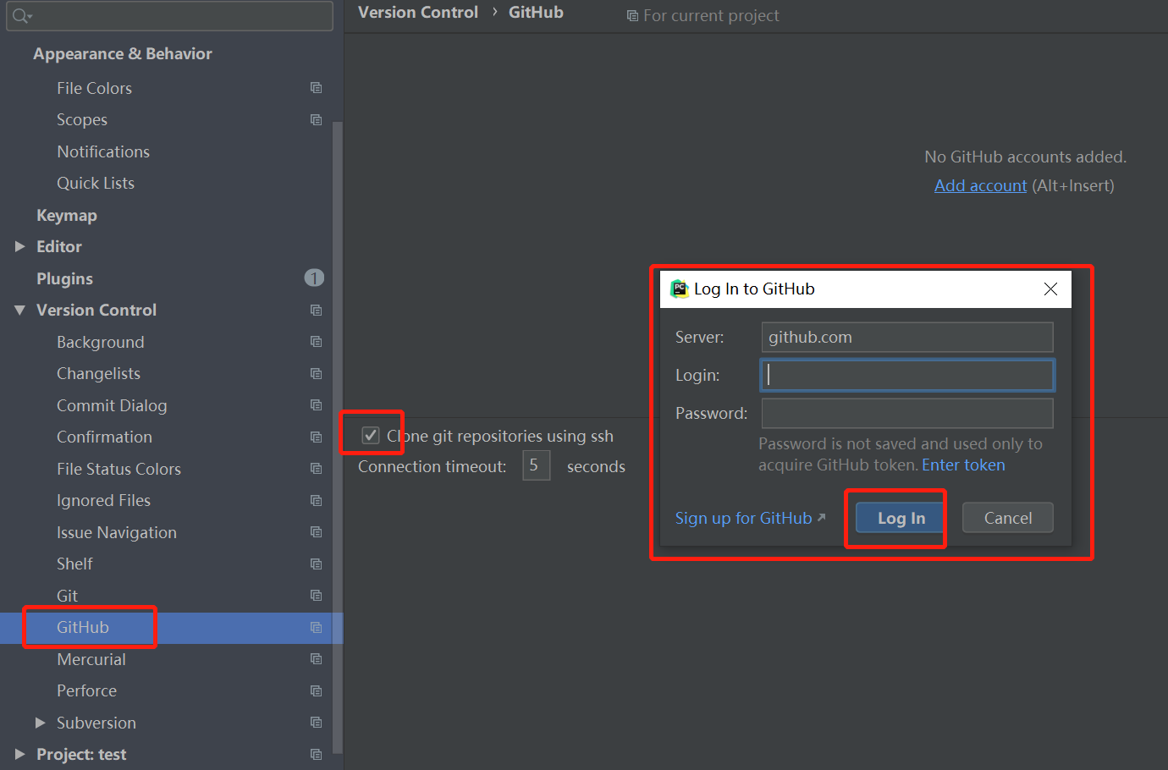Click the search magnifier icon in settings
The height and width of the screenshot is (770, 1168).
point(22,16)
